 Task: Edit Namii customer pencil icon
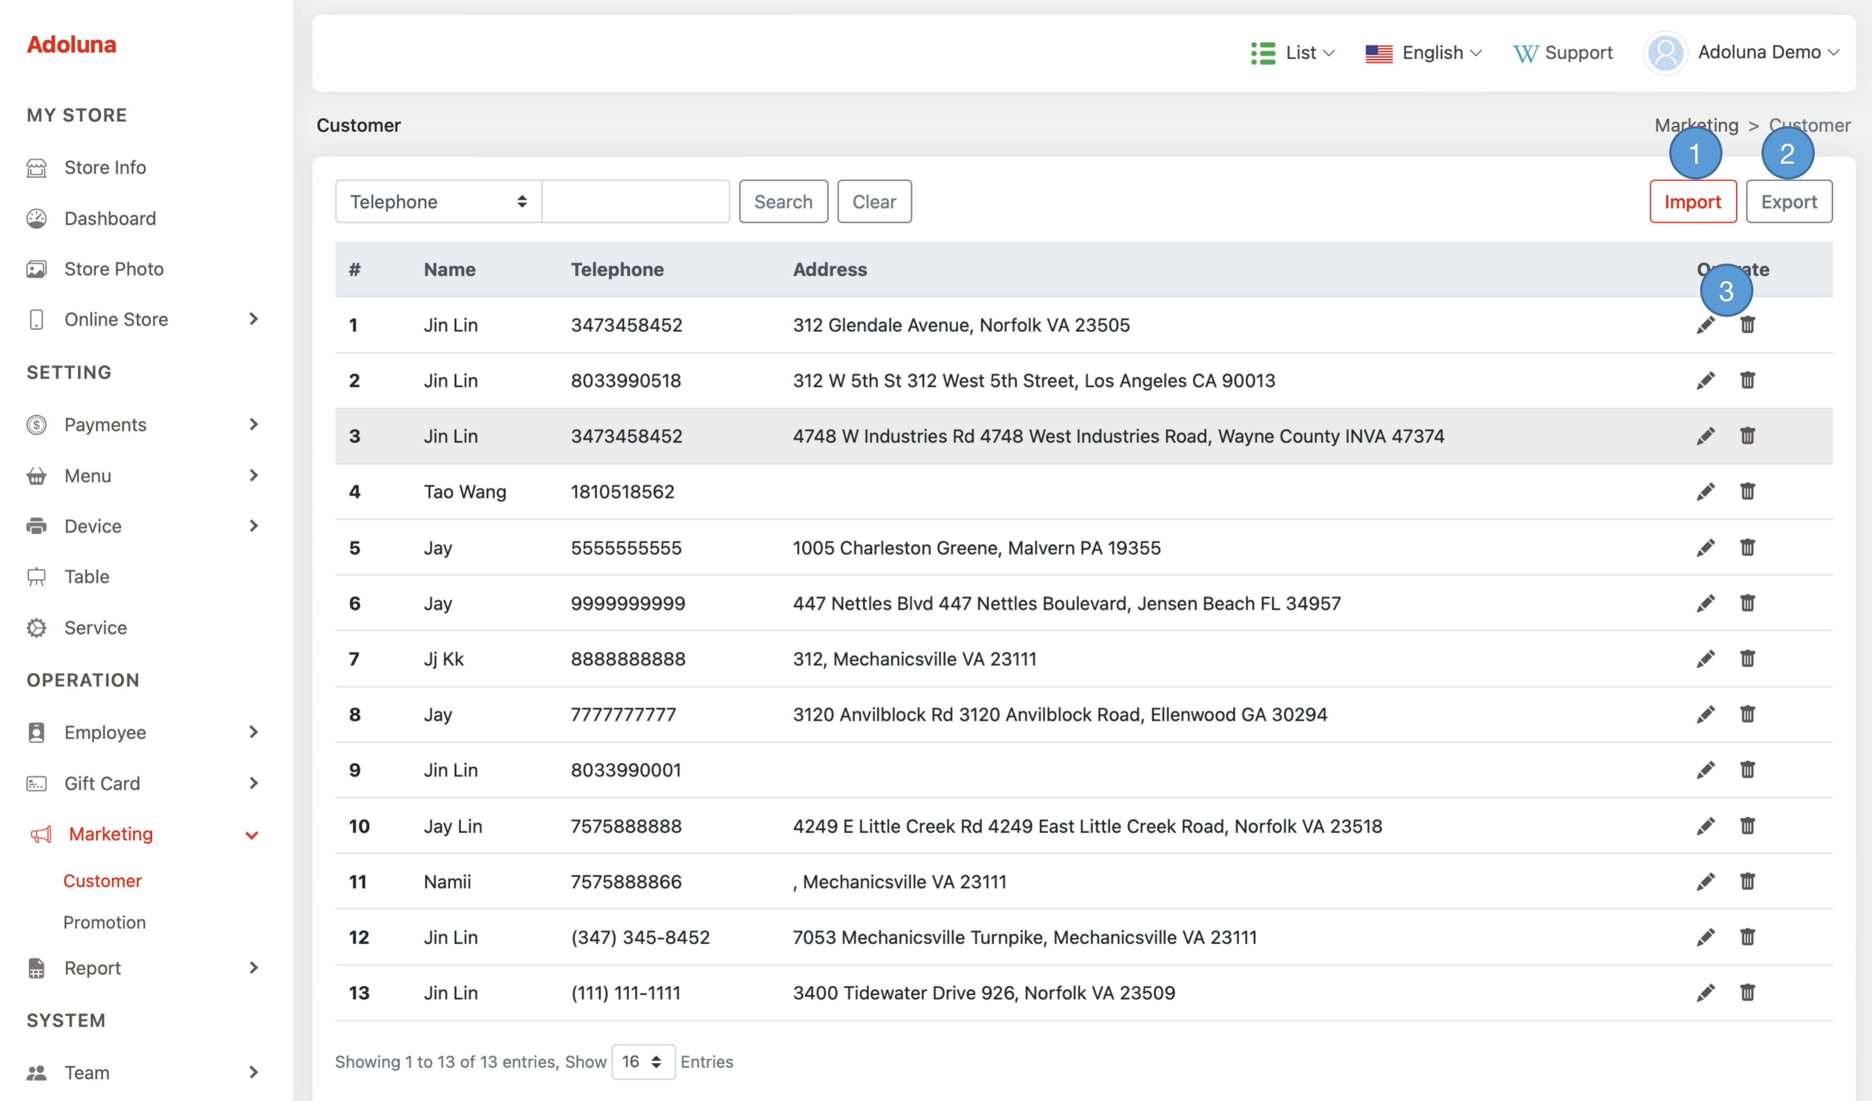(x=1706, y=882)
